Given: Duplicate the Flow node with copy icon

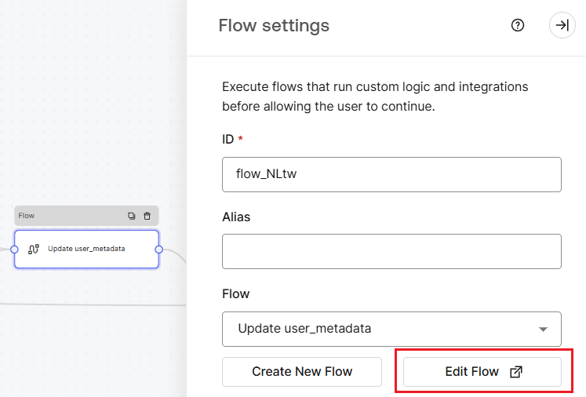Looking at the screenshot, I should [132, 216].
